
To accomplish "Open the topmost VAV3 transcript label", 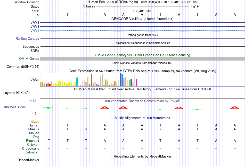I will pyautogui.click(x=35, y=23).
